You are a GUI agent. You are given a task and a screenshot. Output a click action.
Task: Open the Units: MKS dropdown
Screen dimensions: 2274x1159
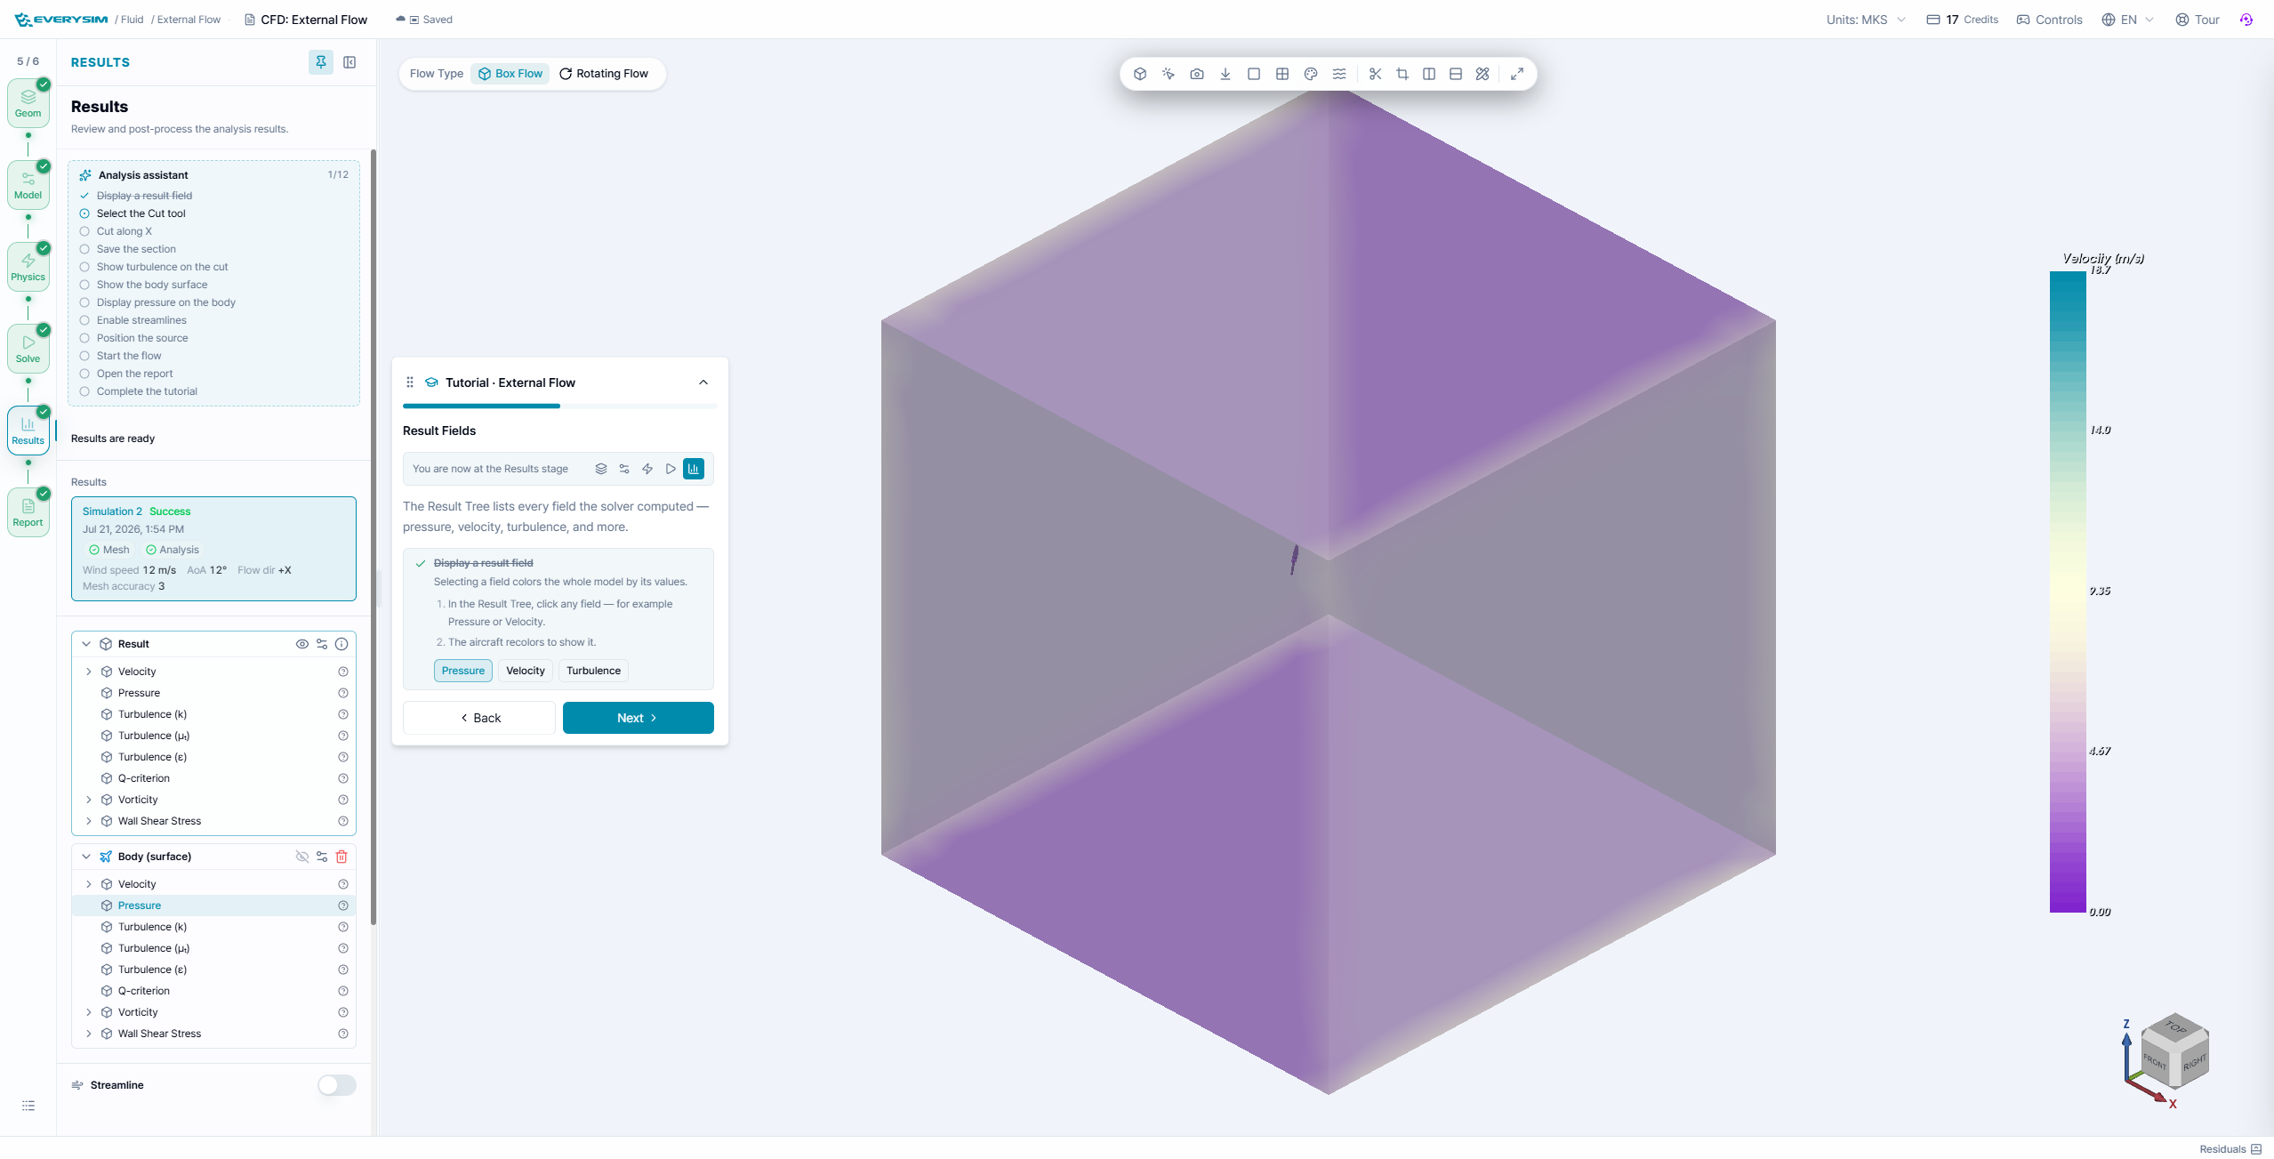1866,20
